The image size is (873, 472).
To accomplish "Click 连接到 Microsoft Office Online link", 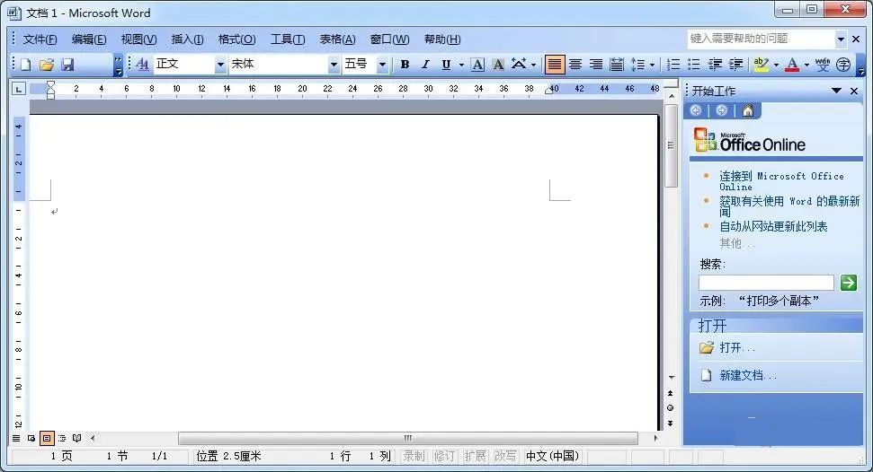I will tap(781, 181).
